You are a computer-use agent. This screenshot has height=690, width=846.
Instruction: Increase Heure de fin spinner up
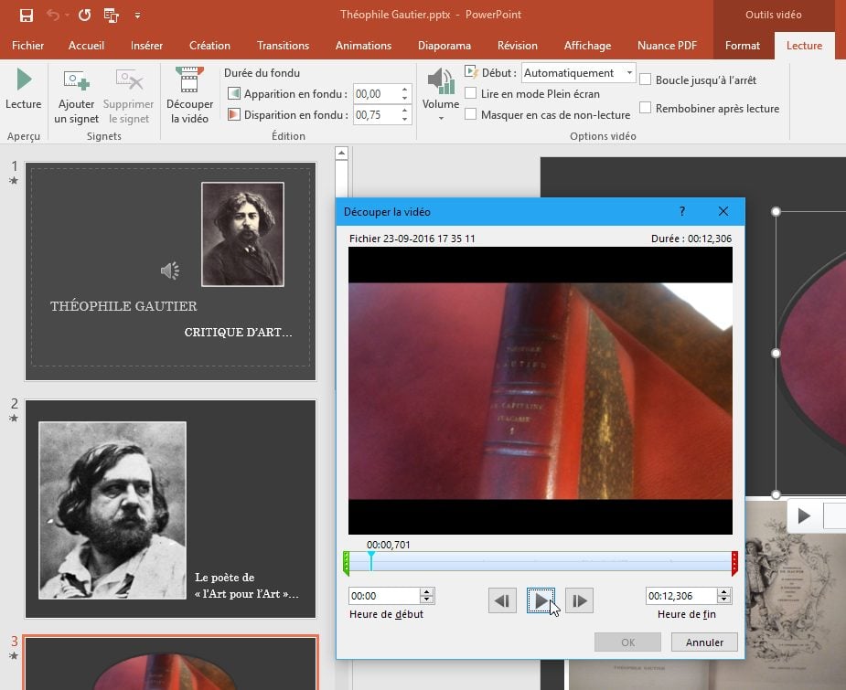724,592
